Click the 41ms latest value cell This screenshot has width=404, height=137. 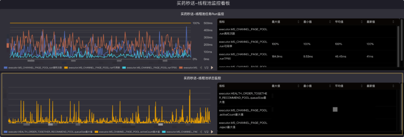370,56
